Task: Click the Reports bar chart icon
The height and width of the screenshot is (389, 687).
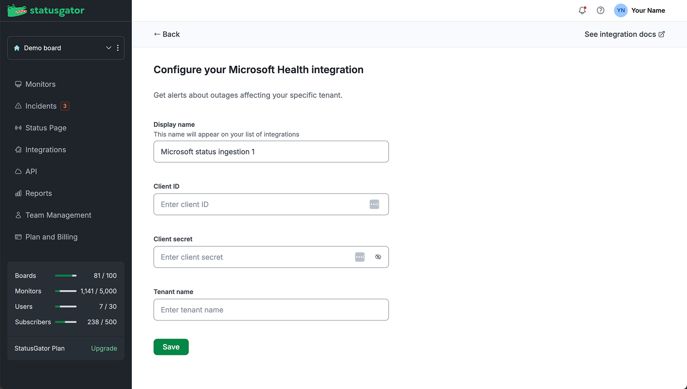Action: pyautogui.click(x=18, y=193)
